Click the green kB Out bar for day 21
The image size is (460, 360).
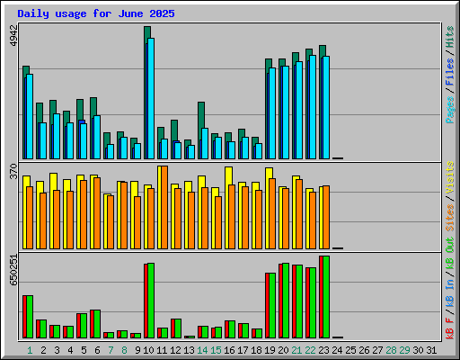[x=299, y=301]
